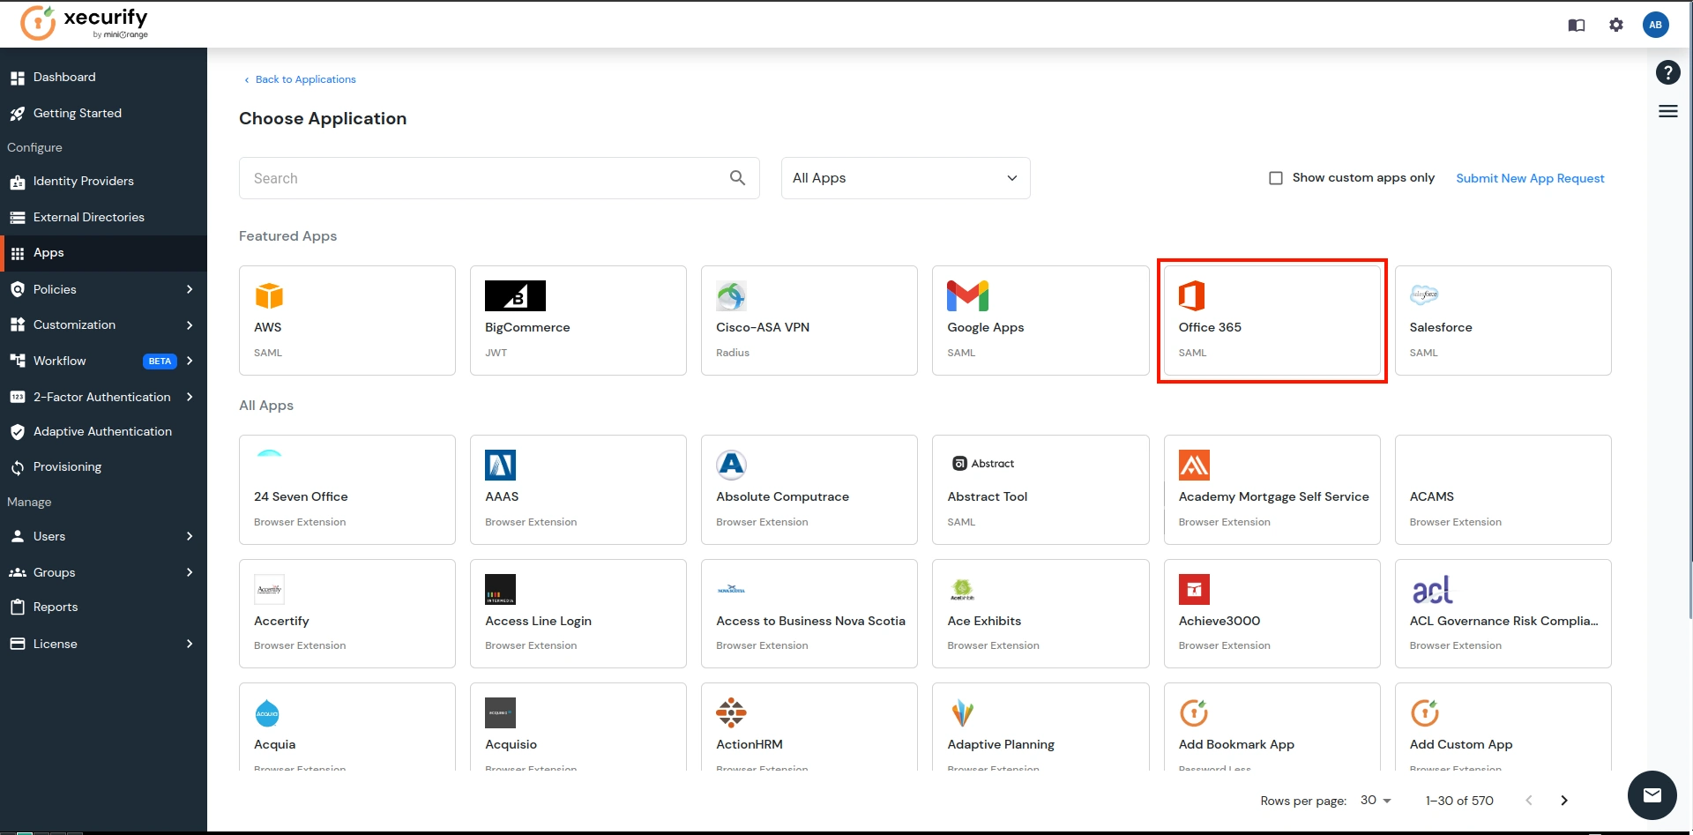Open the Rows per page dropdown
1693x835 pixels.
1375,801
